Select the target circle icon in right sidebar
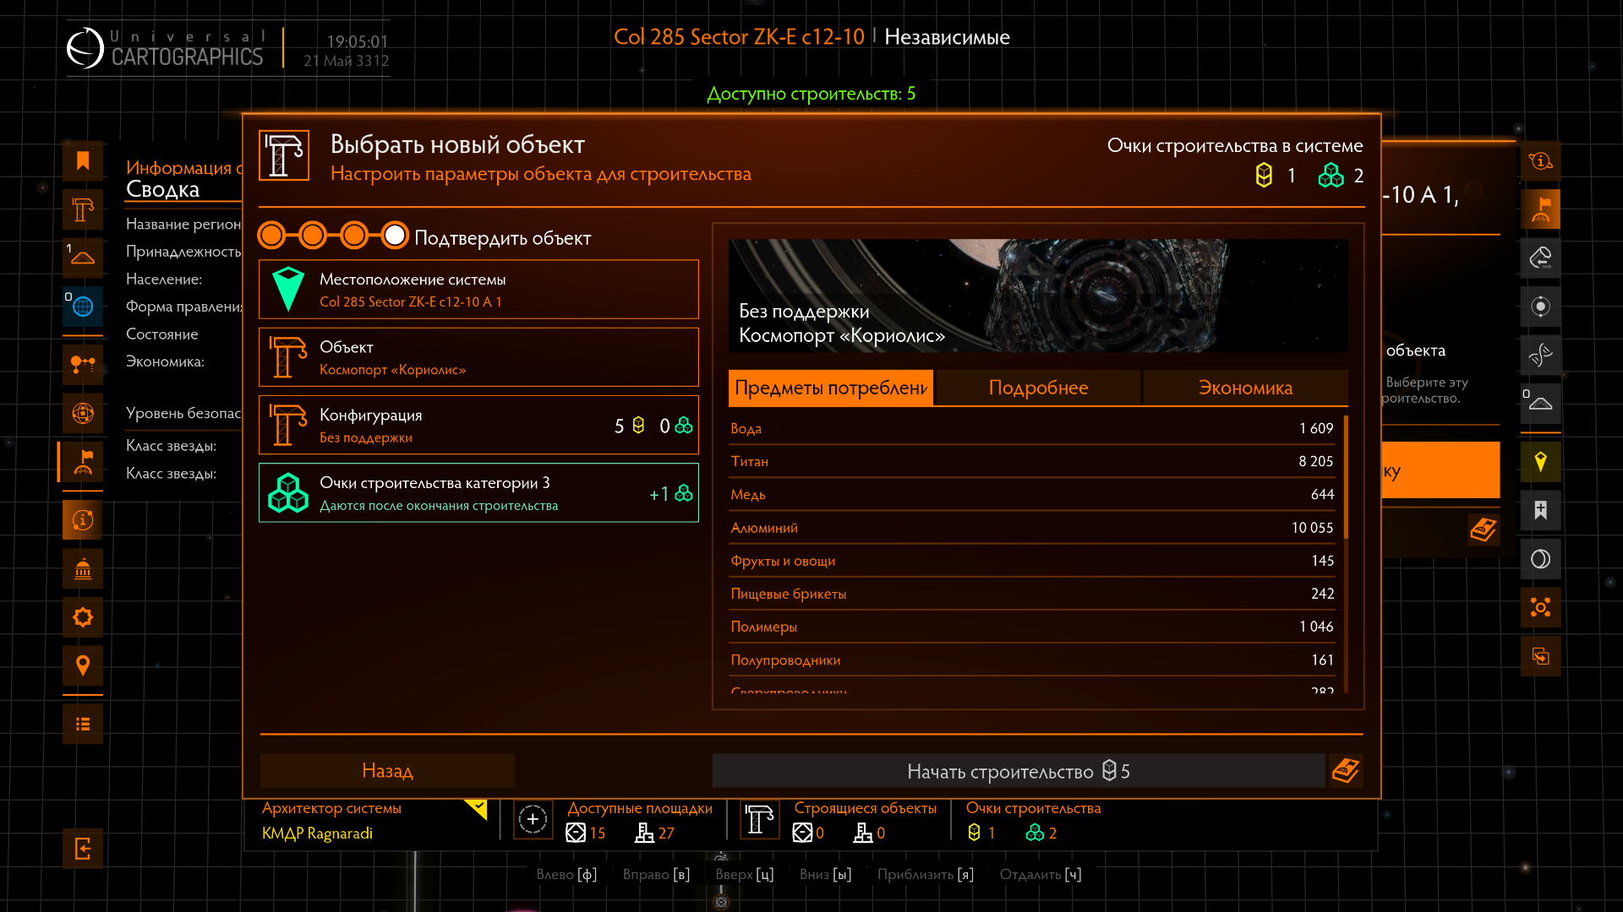This screenshot has width=1623, height=912. (1540, 307)
